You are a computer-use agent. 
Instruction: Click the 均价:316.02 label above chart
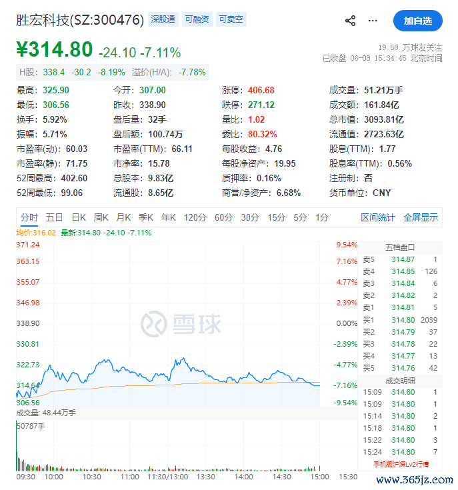pyautogui.click(x=36, y=233)
